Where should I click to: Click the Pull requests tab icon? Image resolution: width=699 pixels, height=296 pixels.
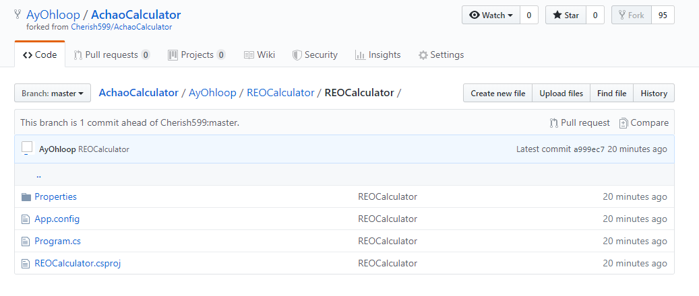(x=78, y=55)
